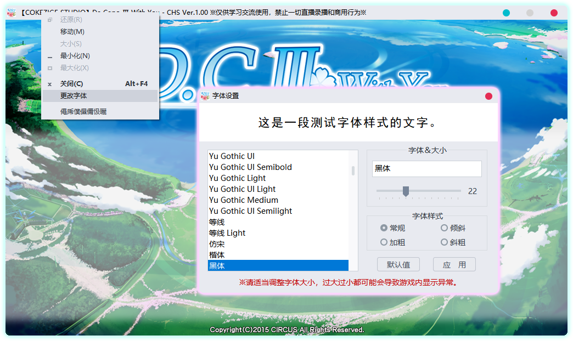The width and height of the screenshot is (573, 341).
Task: Click the 默认值 button
Action: point(398,265)
